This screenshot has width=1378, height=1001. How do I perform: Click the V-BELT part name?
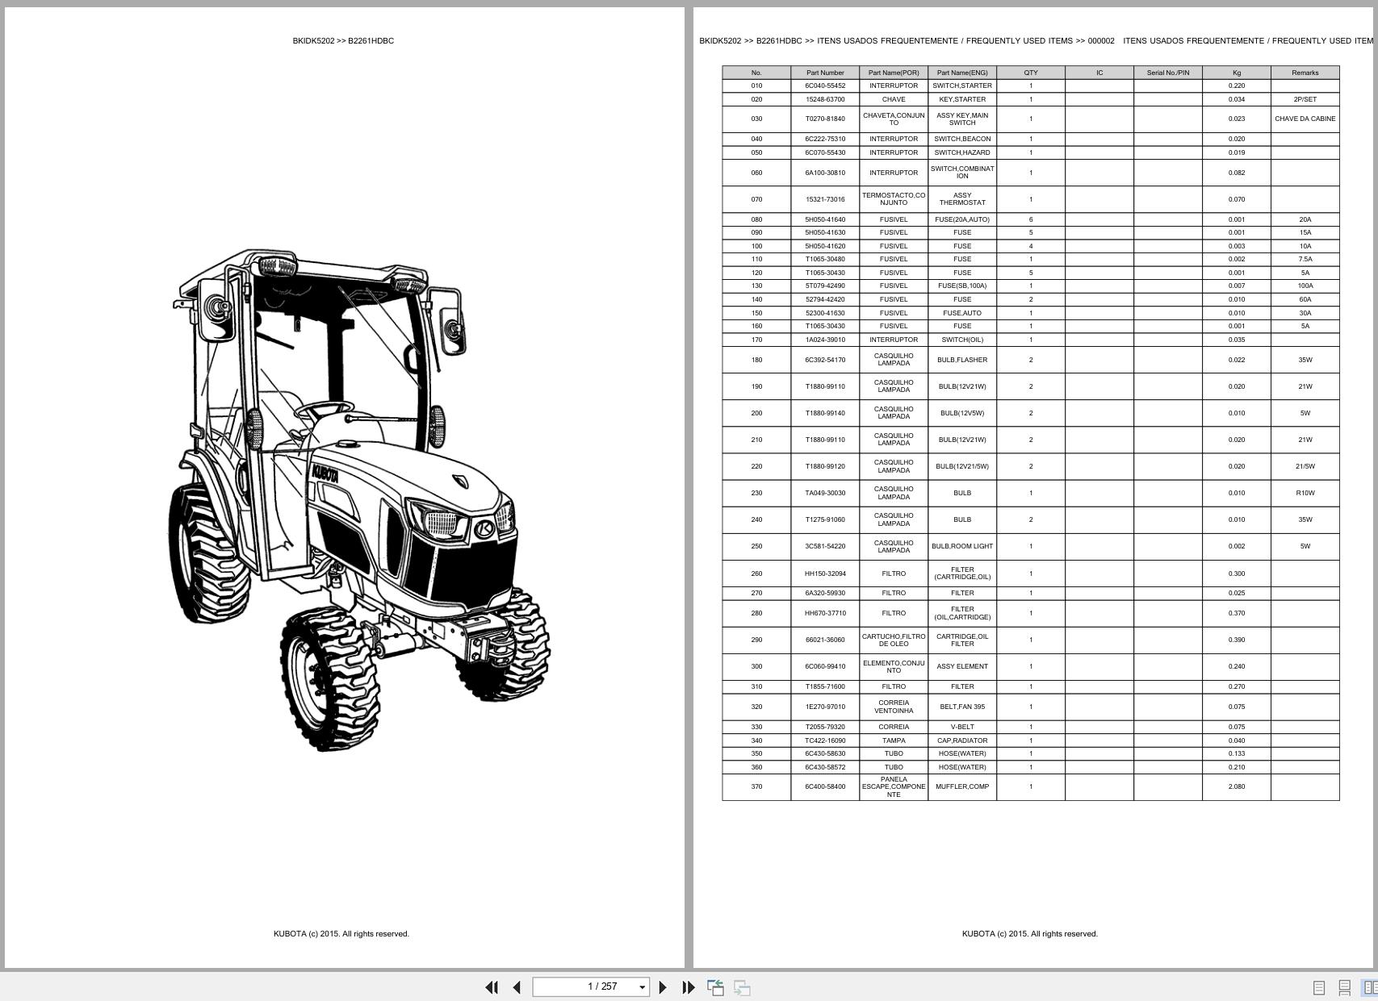(x=962, y=727)
